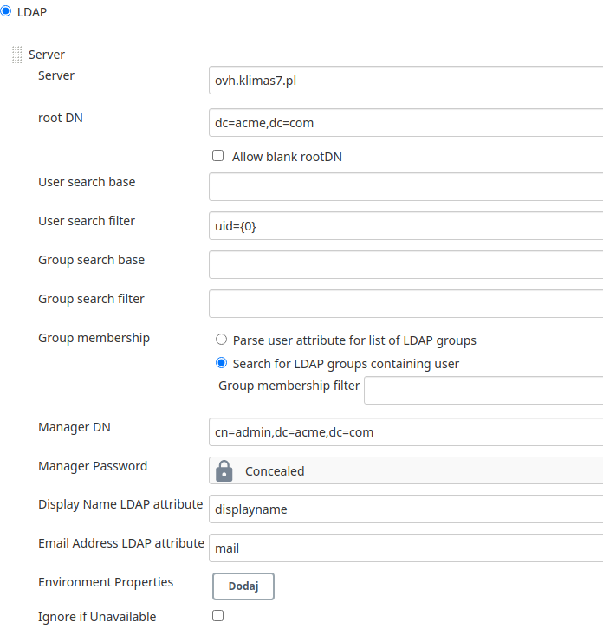
Task: Click the Group search base input
Action: (x=405, y=264)
